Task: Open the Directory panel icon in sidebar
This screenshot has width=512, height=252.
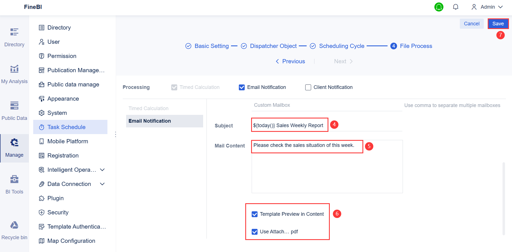Action: coord(14,31)
